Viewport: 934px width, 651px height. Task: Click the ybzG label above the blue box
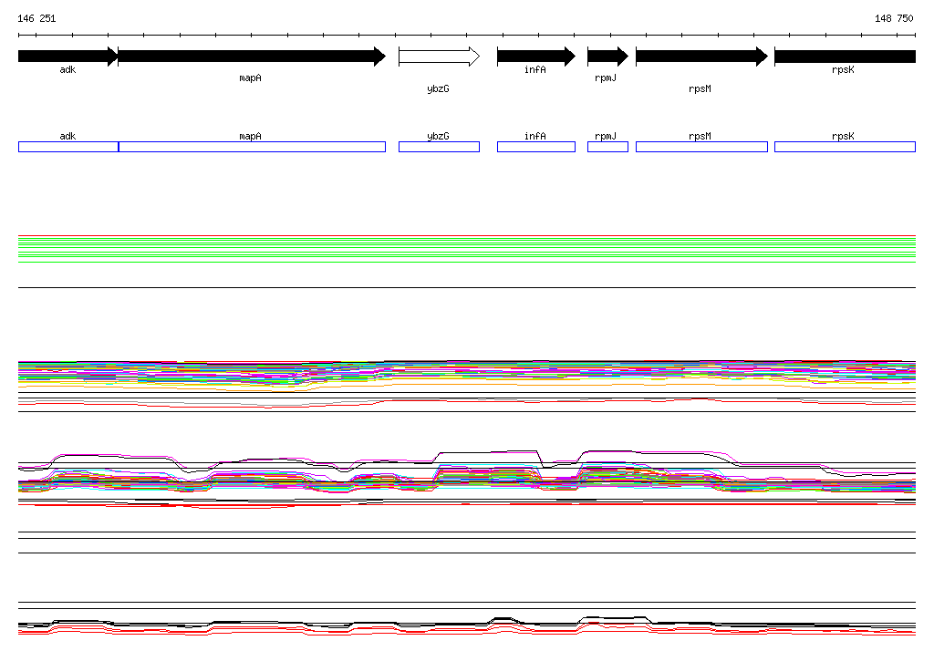[439, 137]
